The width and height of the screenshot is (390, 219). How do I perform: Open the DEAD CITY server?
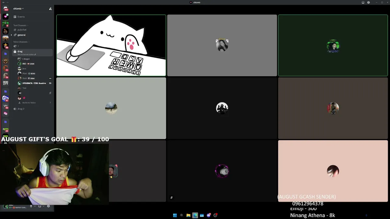coord(5,83)
